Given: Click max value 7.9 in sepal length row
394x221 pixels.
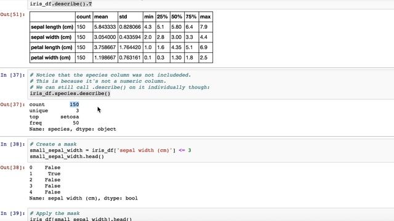Looking at the screenshot, I should pos(204,27).
